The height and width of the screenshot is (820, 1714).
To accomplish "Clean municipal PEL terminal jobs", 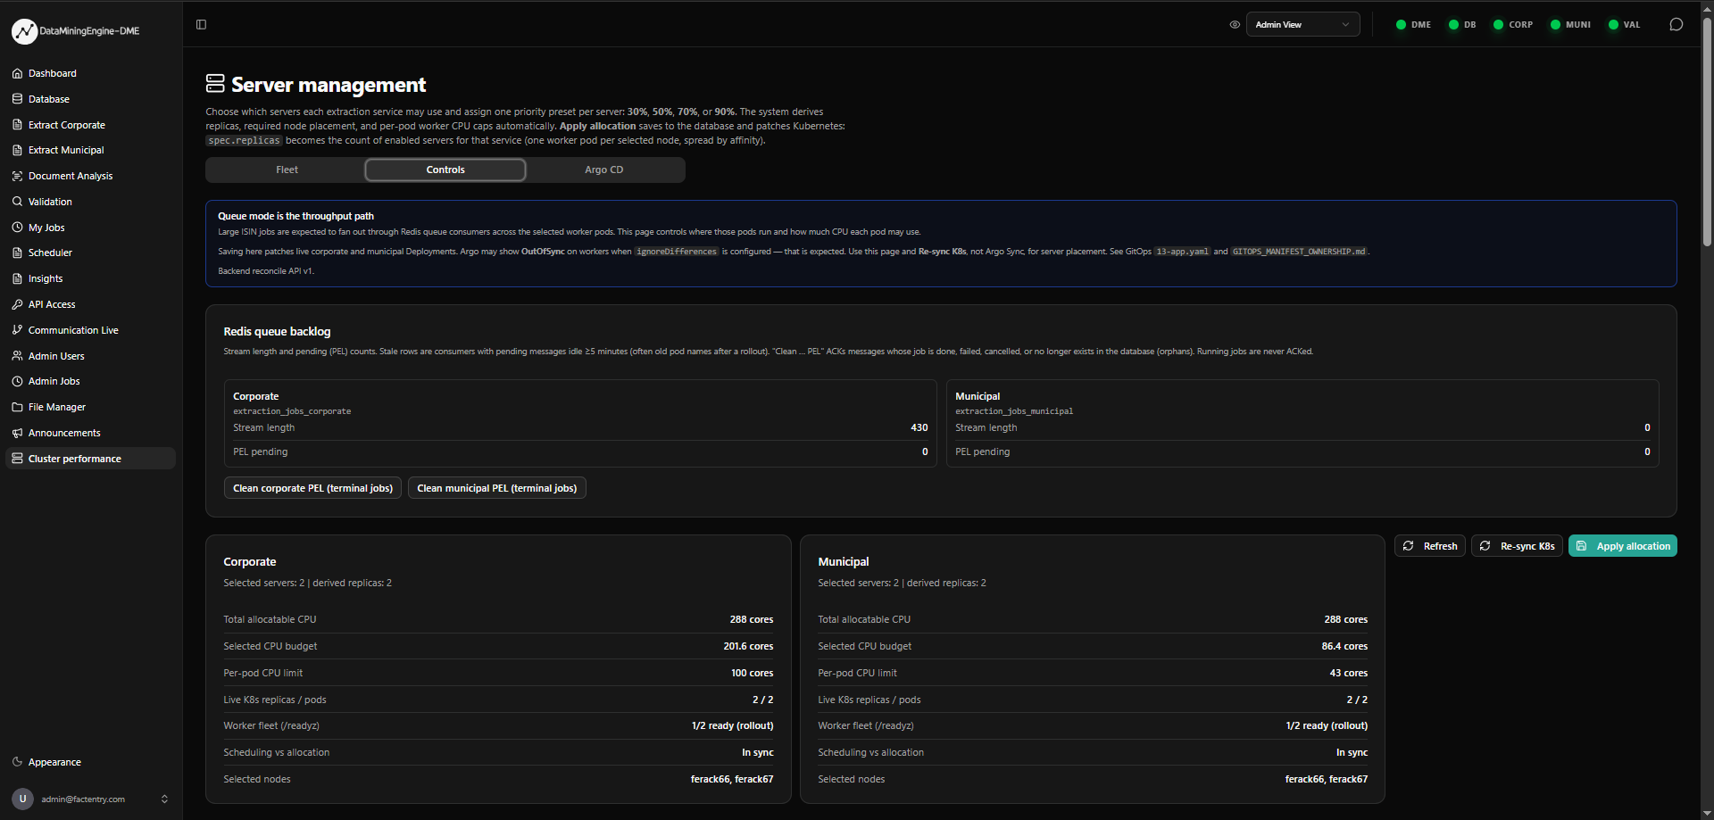I will click(x=497, y=488).
